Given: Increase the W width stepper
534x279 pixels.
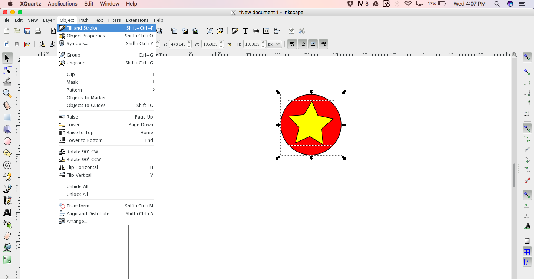Looking at the screenshot, I should click(221, 42).
